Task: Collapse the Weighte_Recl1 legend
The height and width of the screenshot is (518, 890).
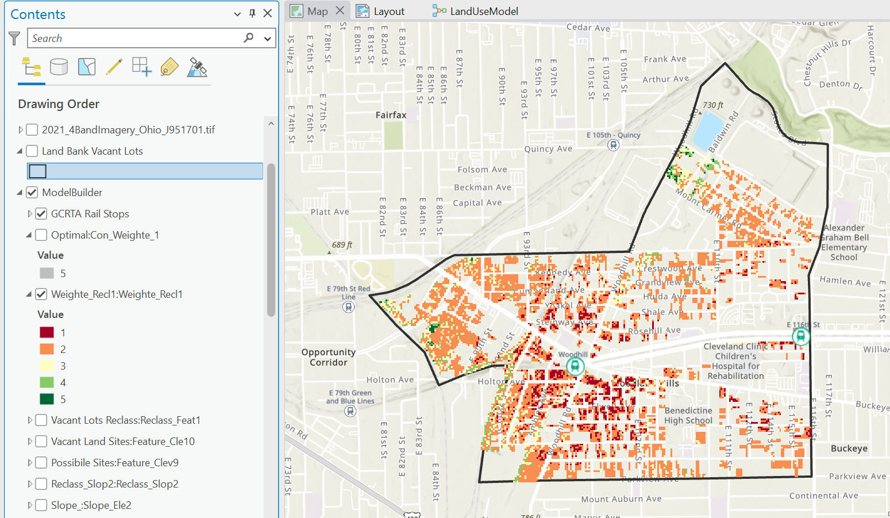Action: 28,294
